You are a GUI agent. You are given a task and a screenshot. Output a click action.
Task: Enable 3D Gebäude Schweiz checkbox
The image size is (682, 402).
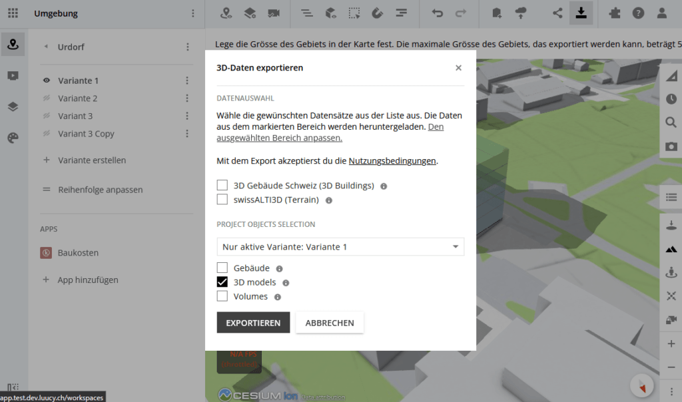[222, 186]
